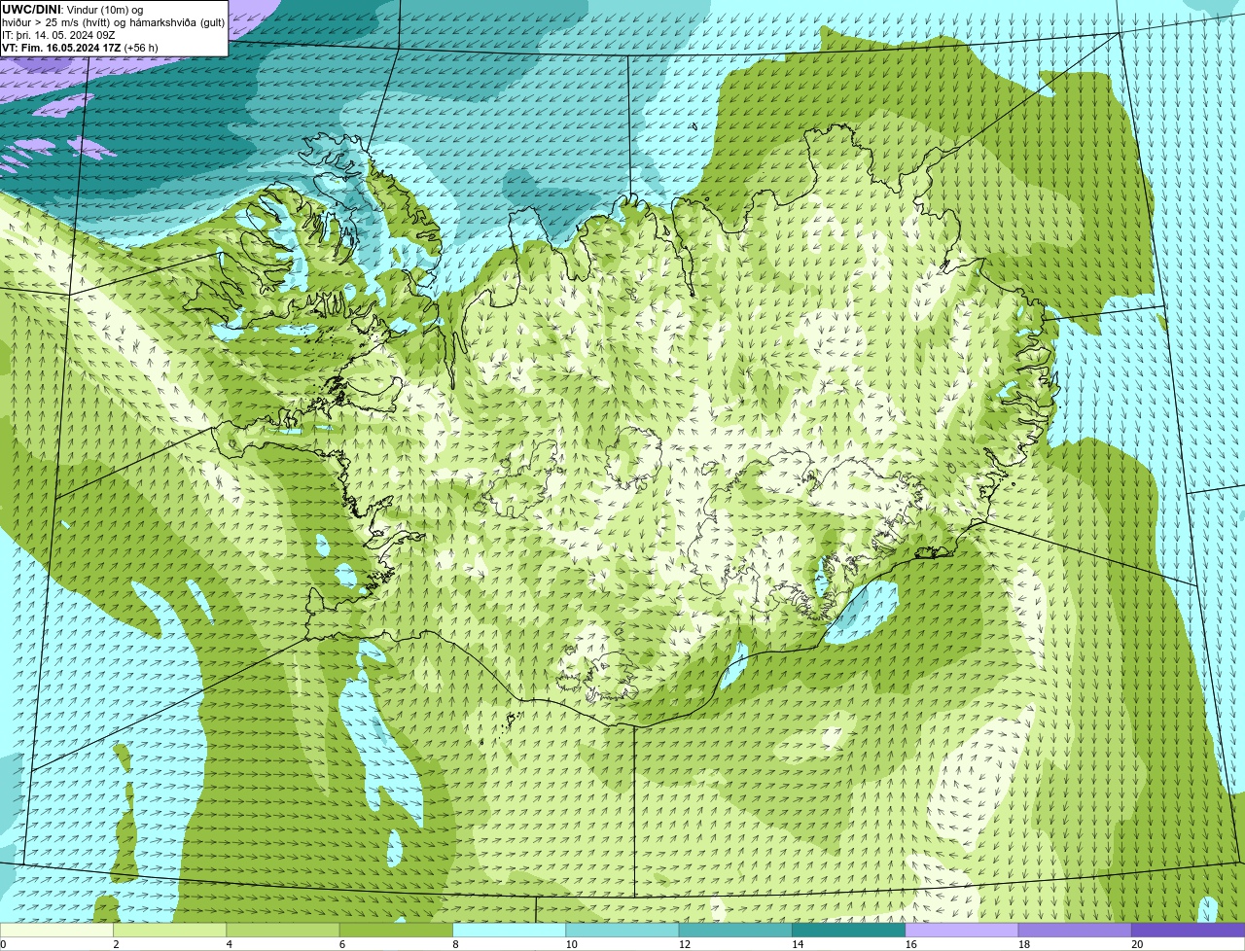The width and height of the screenshot is (1245, 951).
Task: Click the legend scale label "16"
Action: 911,944
